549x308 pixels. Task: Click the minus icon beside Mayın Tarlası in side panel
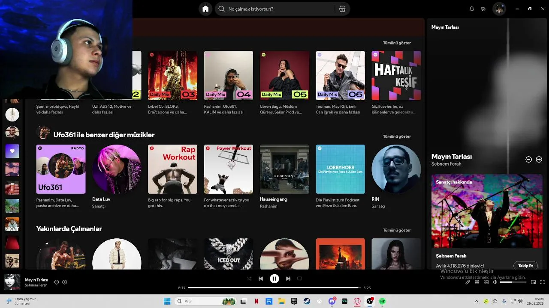pos(529,160)
